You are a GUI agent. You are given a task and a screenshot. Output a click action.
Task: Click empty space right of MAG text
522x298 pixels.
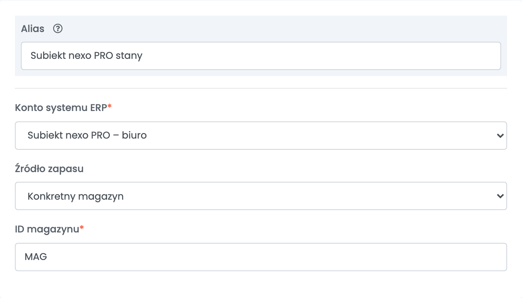pos(276,257)
